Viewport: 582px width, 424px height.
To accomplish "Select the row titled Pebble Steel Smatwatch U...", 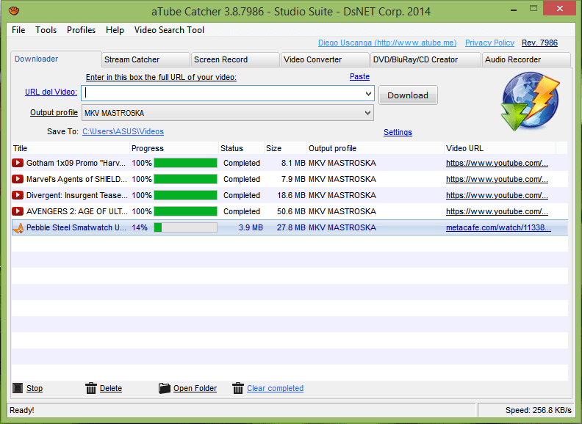I will click(290, 227).
